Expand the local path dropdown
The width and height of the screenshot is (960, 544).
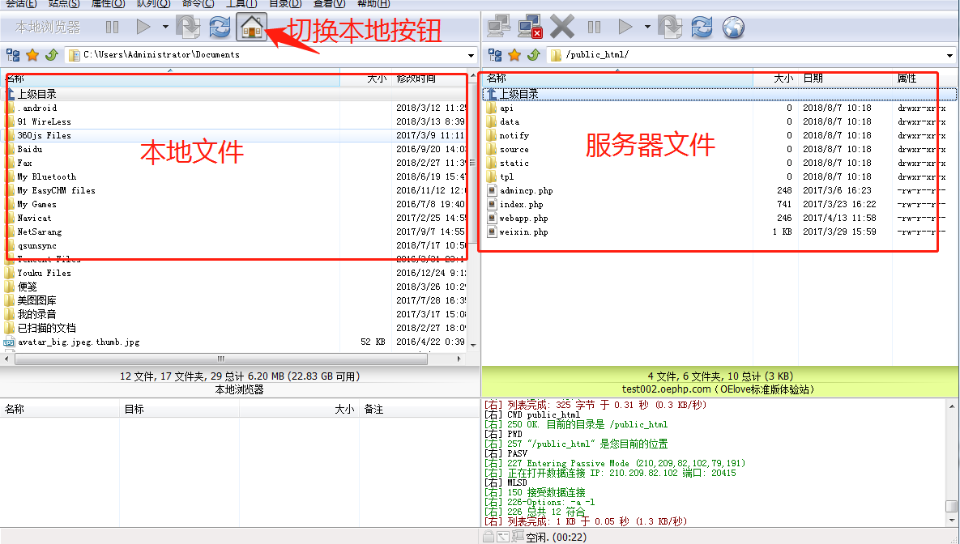point(471,55)
